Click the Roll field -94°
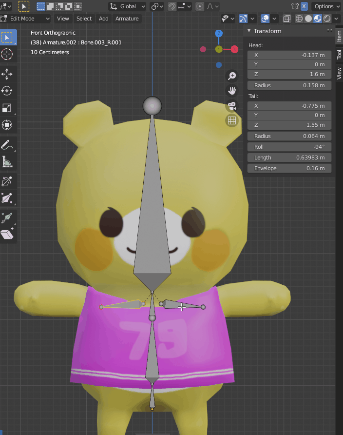 tap(289, 147)
